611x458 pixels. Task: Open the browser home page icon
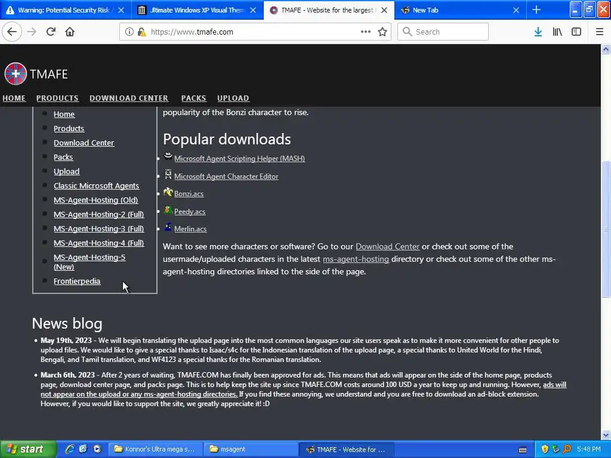pyautogui.click(x=70, y=32)
